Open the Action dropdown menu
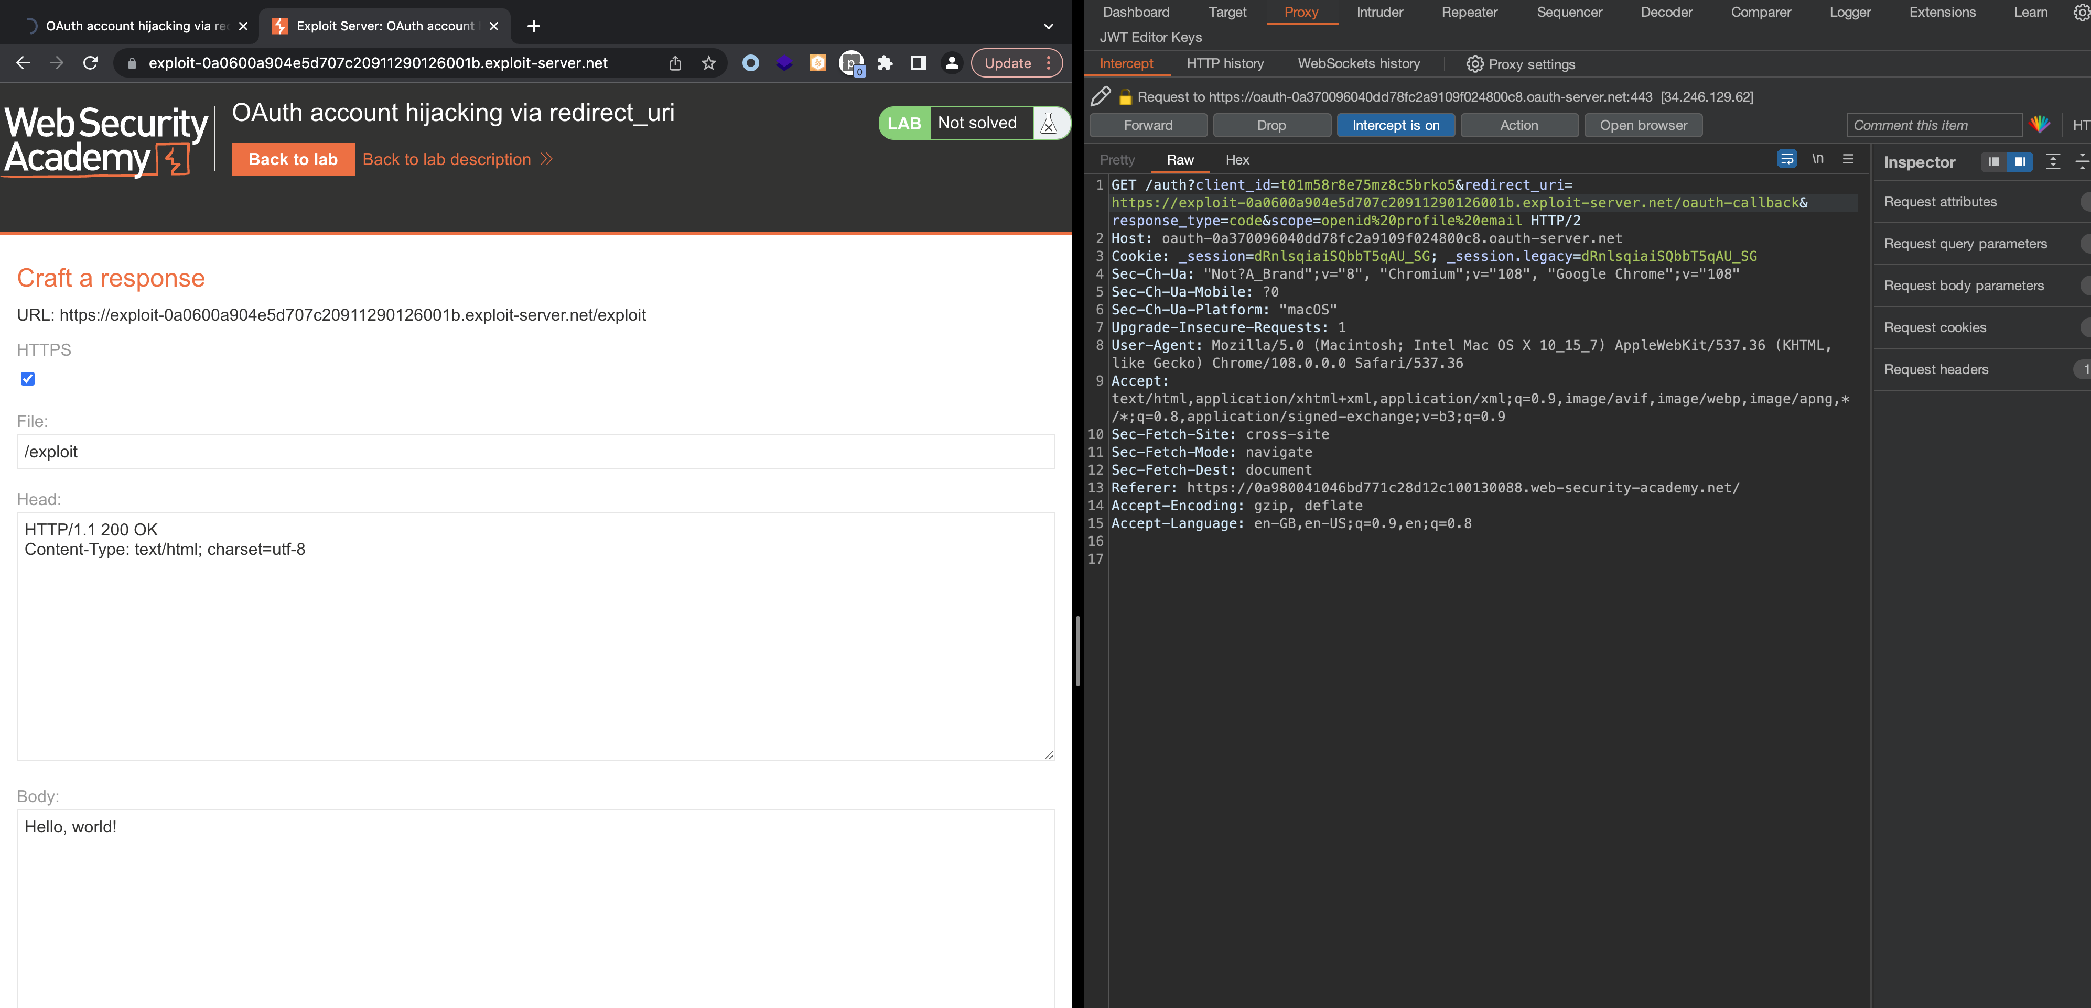Image resolution: width=2091 pixels, height=1008 pixels. tap(1519, 125)
